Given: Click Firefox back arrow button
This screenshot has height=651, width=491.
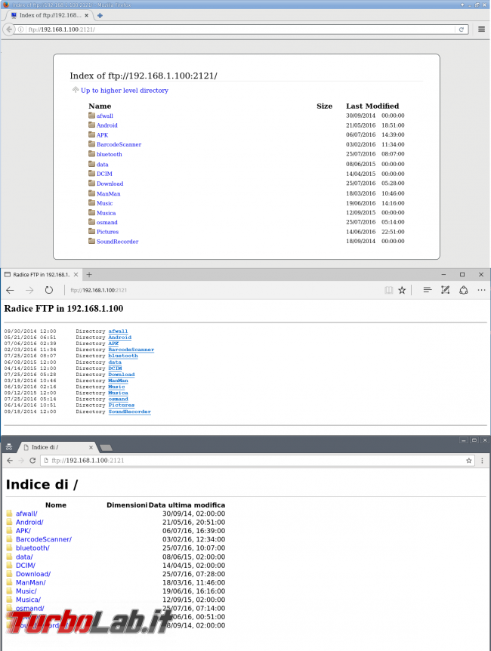Looking at the screenshot, I should click(9, 29).
